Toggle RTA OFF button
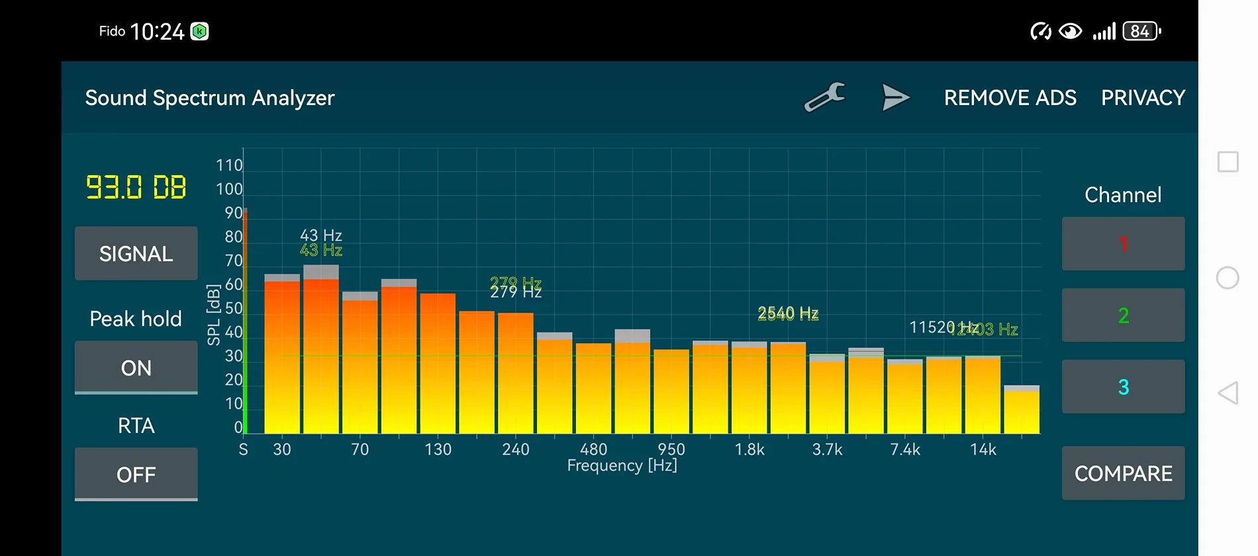The height and width of the screenshot is (556, 1258). pyautogui.click(x=136, y=474)
